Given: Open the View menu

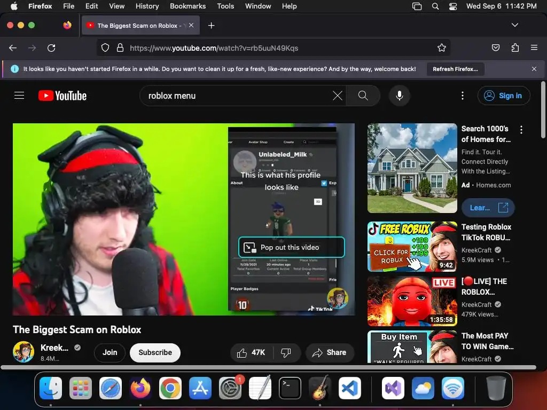Looking at the screenshot, I should click(x=116, y=6).
